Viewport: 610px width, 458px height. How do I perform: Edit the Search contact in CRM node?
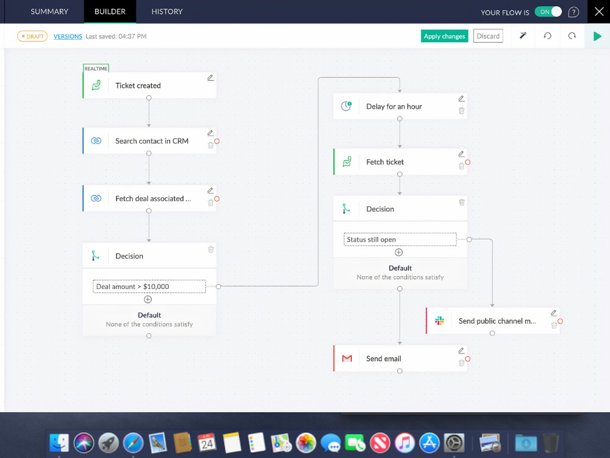coord(210,133)
